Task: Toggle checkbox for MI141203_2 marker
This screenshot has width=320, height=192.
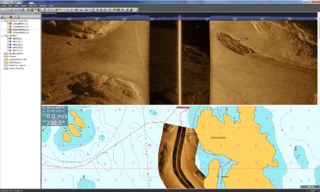Action: [9, 41]
